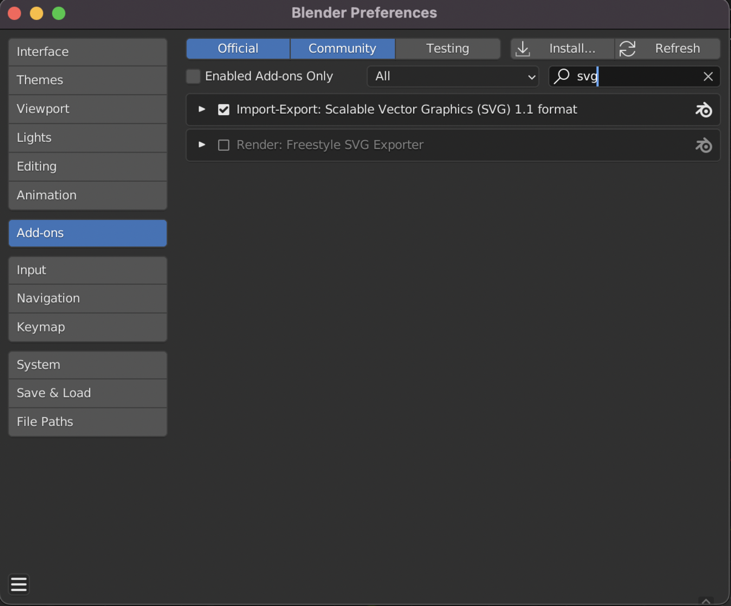
Task: Click the Refresh button
Action: coord(667,48)
